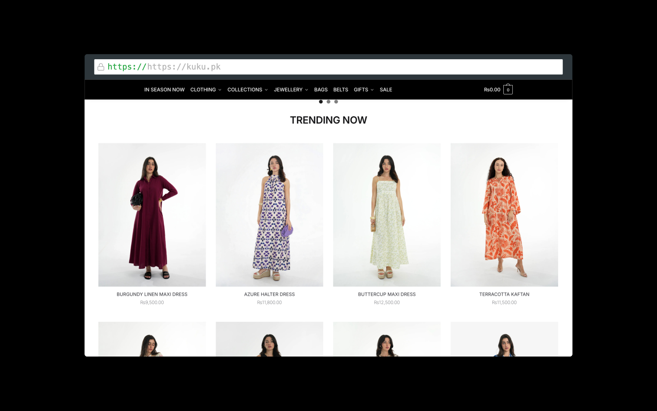Expand the JEWELLERY dropdown chevron
Screen dimensions: 657x411
[307, 90]
